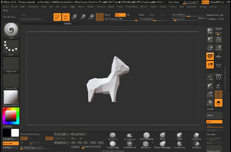This screenshot has width=231, height=152.
Task: Toggle Solo mode
Action: [x=218, y=102]
